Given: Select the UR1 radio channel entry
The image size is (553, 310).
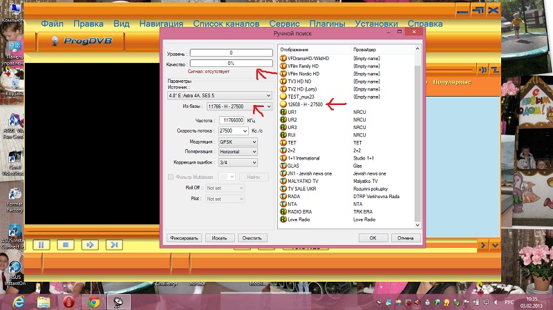Looking at the screenshot, I should (292, 111).
